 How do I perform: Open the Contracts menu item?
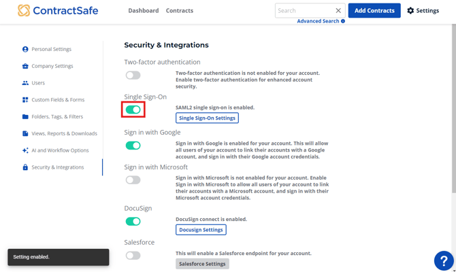click(x=180, y=11)
